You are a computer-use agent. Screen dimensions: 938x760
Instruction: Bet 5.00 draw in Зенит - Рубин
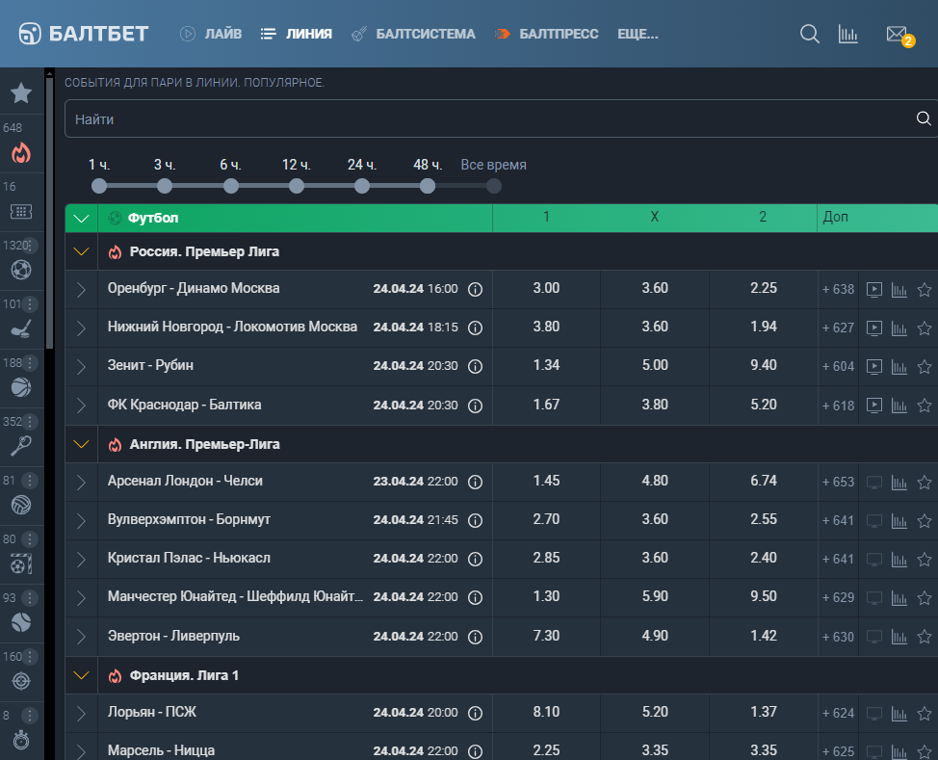click(655, 366)
